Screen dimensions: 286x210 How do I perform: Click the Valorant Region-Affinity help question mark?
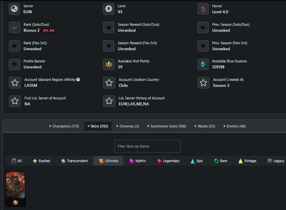[x=78, y=80]
